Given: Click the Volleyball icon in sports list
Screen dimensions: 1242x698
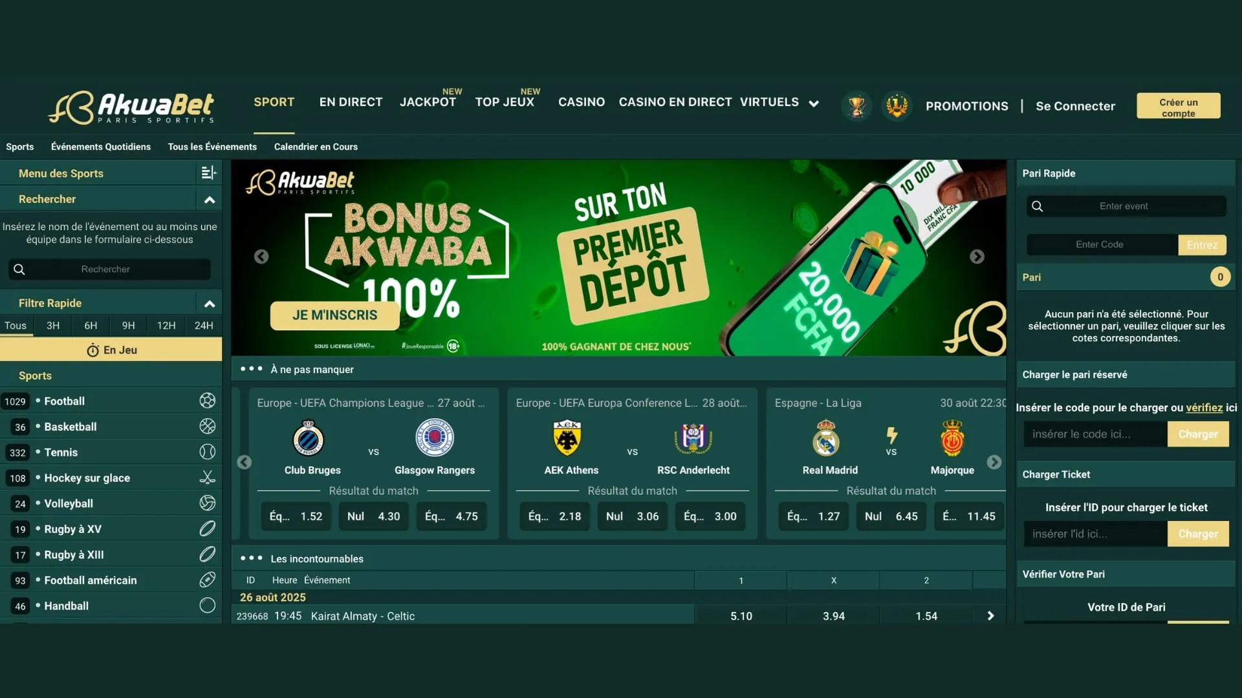Looking at the screenshot, I should click(207, 503).
